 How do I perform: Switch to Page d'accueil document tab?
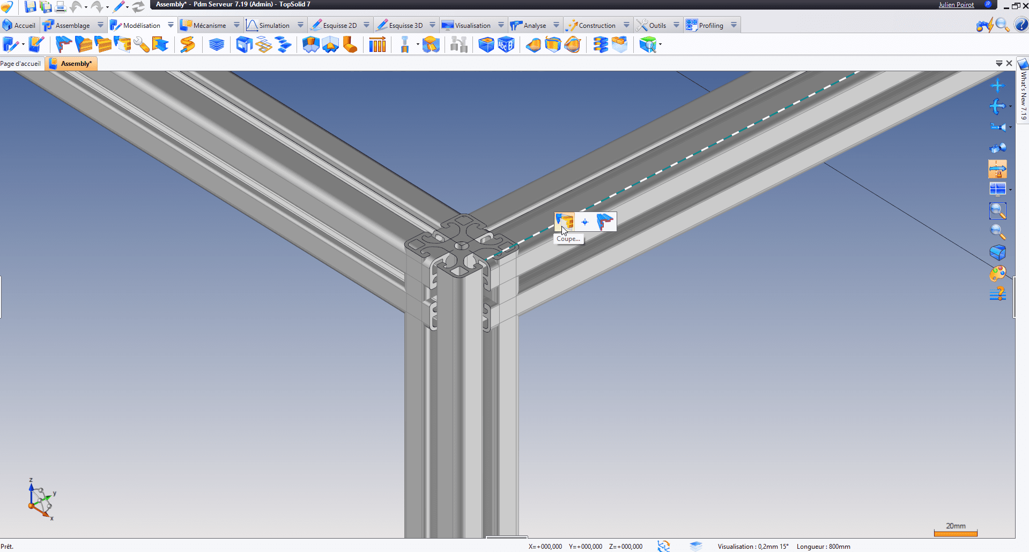[20, 64]
